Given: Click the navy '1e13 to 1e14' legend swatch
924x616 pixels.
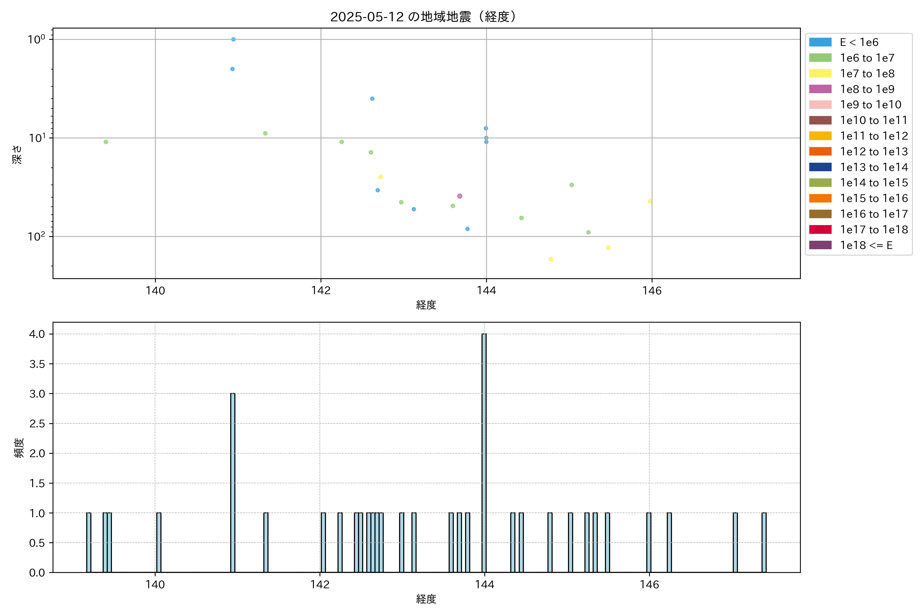Looking at the screenshot, I should click(x=820, y=167).
